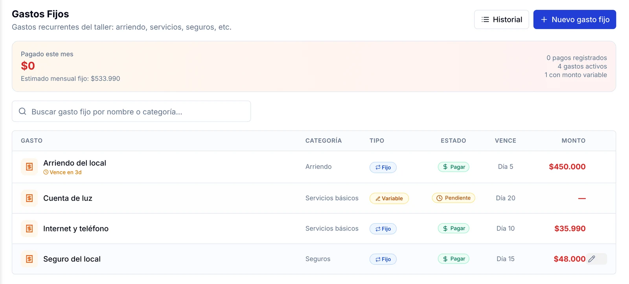Screen dimensions: 629x284
Task: Focus the Buscar gasto fijo search field
Action: 131,112
